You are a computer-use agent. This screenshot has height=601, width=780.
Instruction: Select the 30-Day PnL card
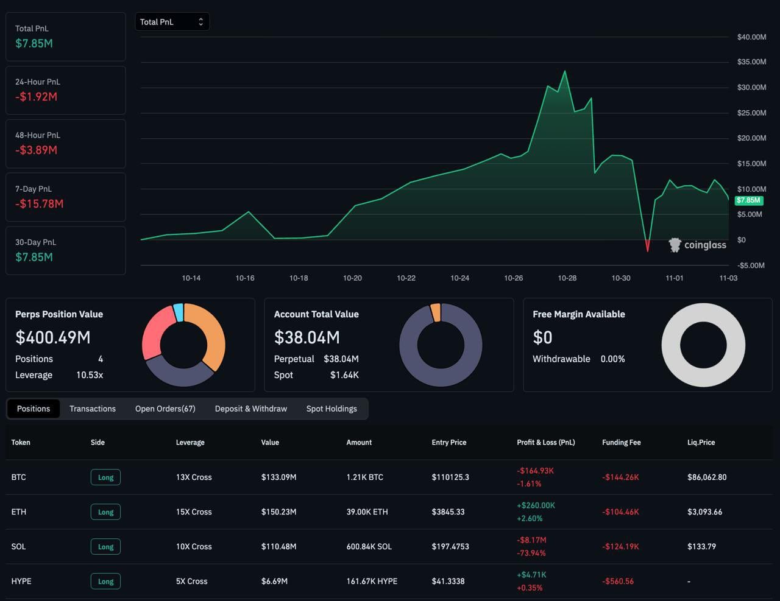(65, 250)
